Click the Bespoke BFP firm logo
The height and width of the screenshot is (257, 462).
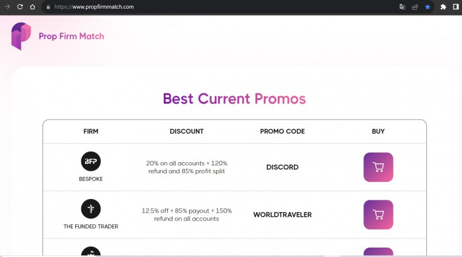coord(91,161)
